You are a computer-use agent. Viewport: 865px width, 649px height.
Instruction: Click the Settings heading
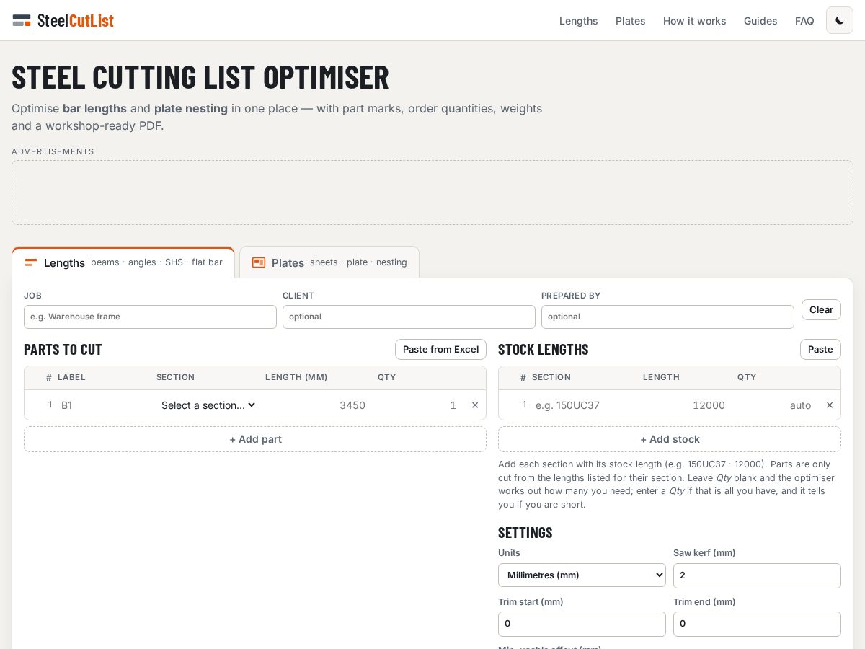pos(525,532)
